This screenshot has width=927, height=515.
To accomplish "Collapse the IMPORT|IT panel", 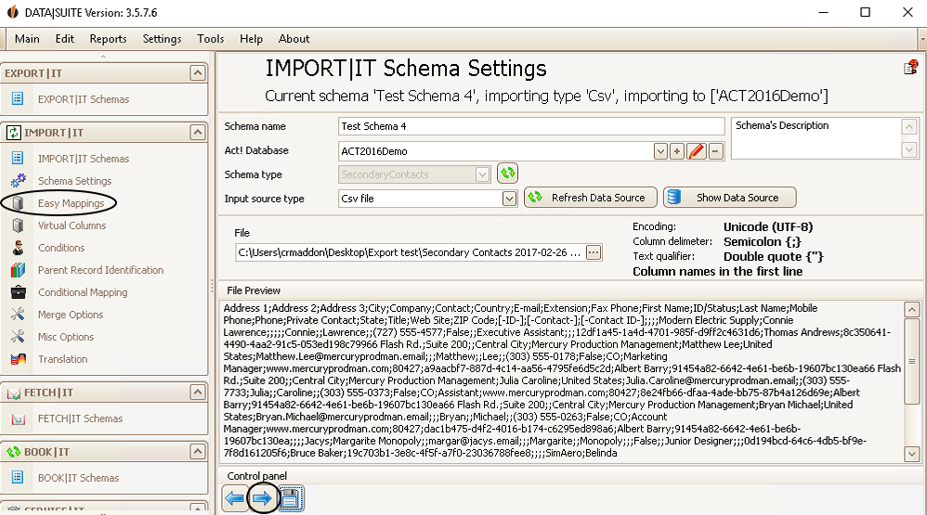I will pos(198,132).
